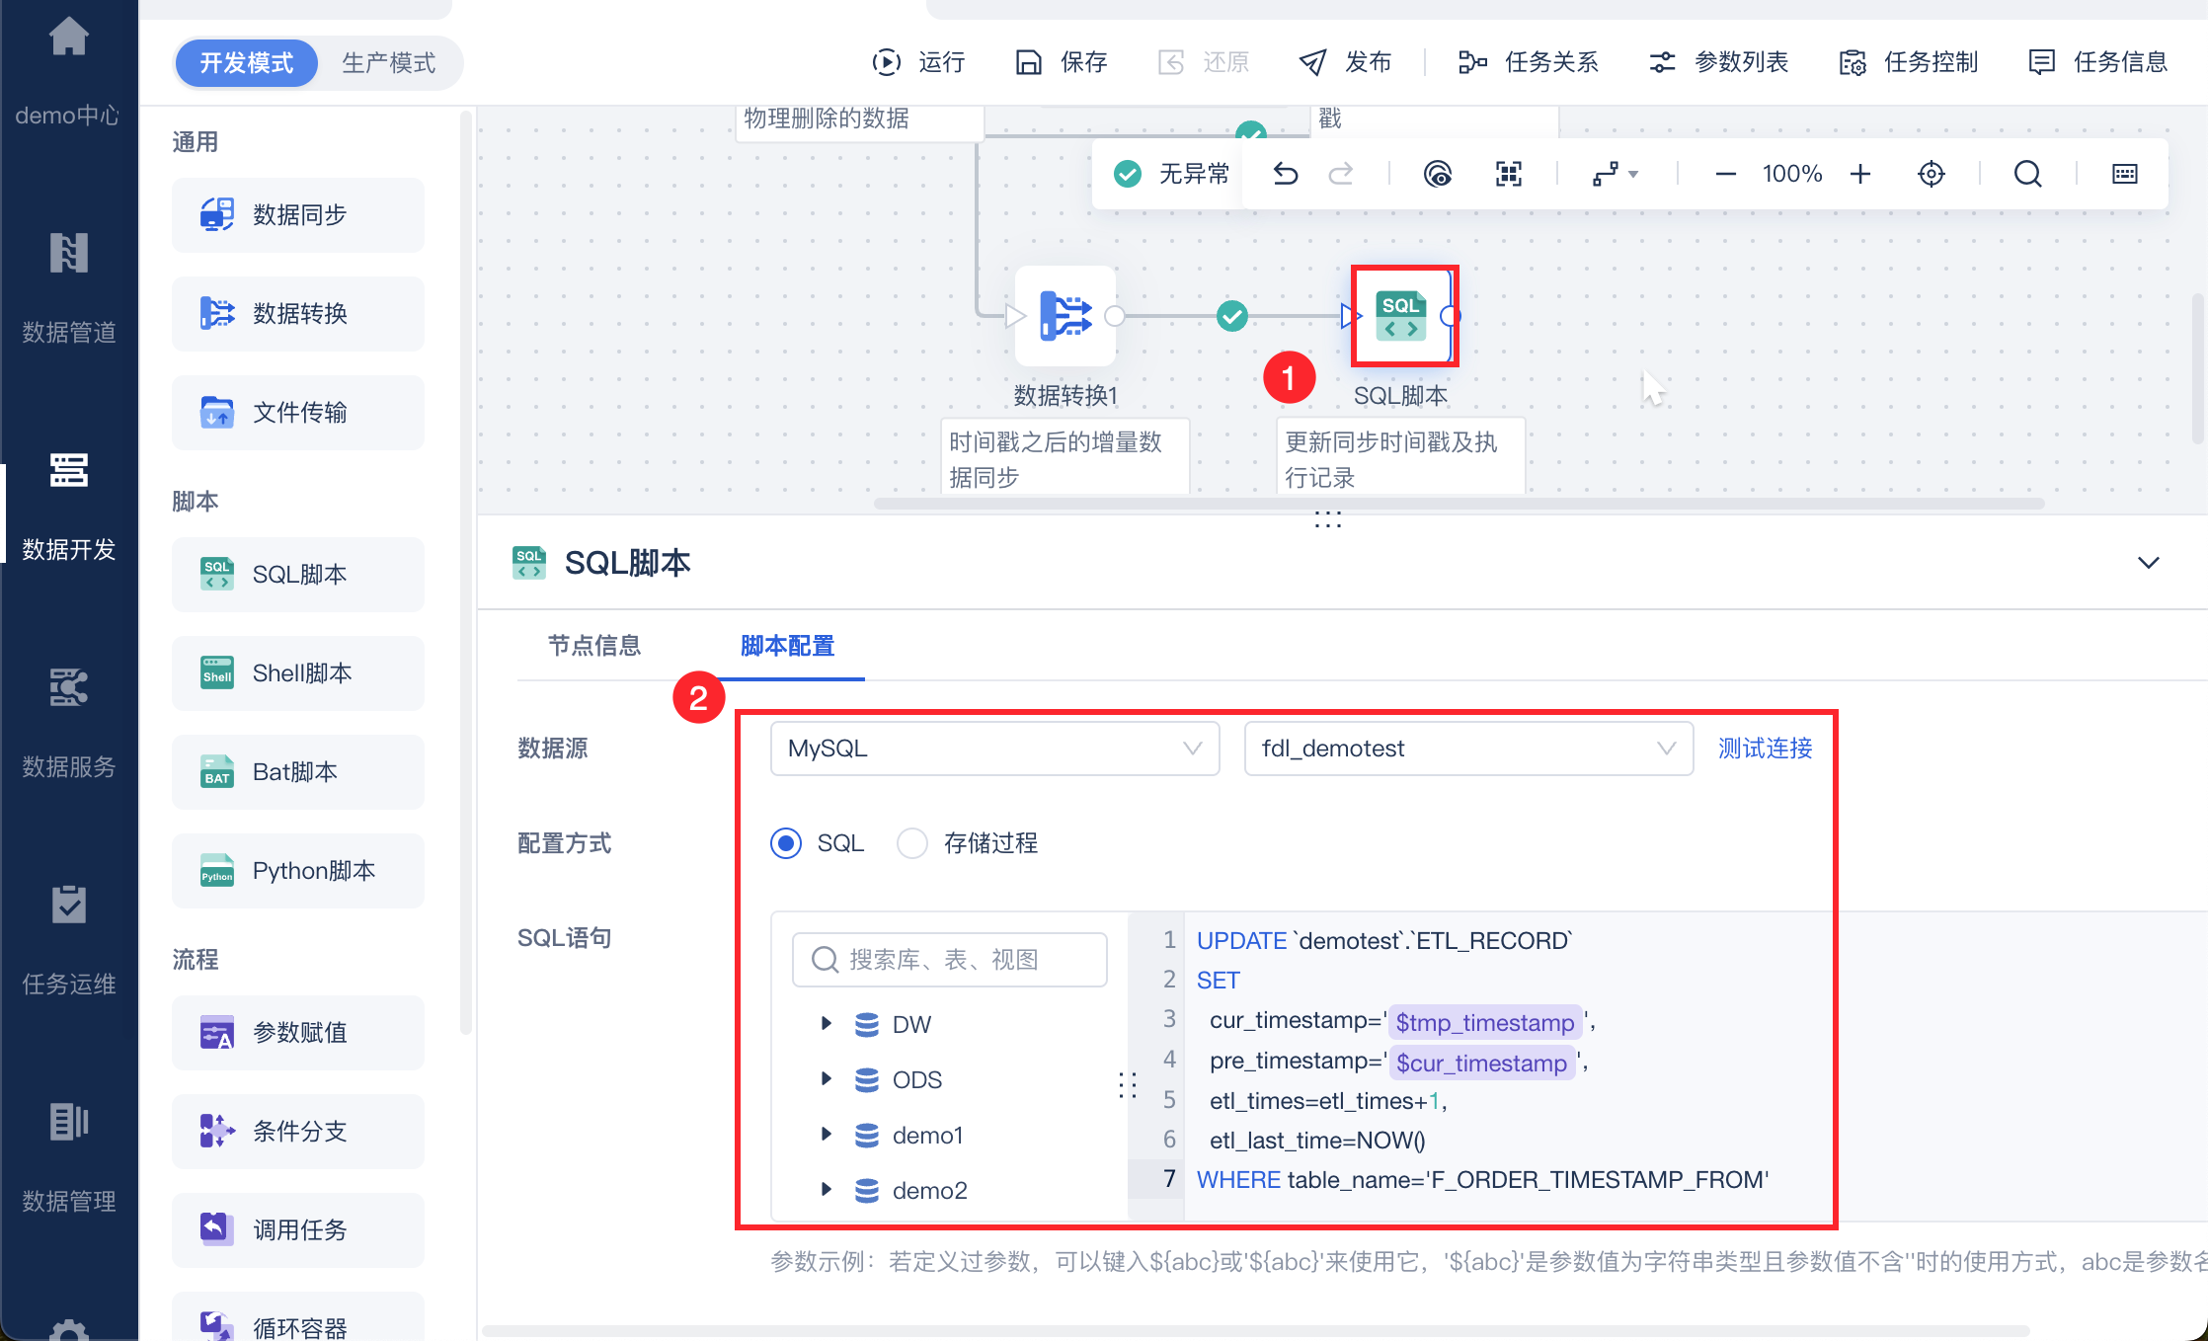Switch to 生产模式 toggle
Viewport: 2208px width, 1341px height.
388,63
